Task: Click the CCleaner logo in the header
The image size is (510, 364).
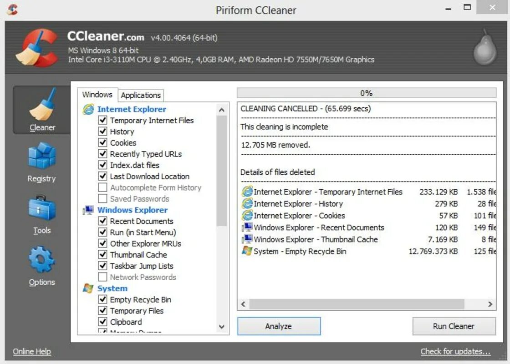Action: pyautogui.click(x=37, y=48)
